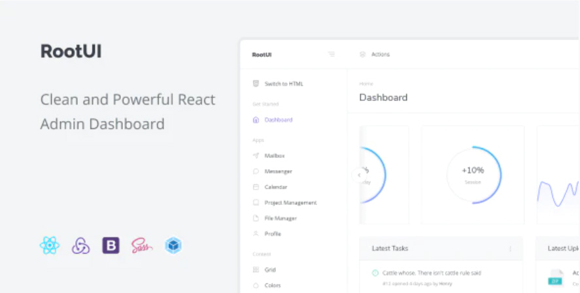This screenshot has height=293, width=580.
Task: Click the Latest Tasks card heading
Action: click(x=390, y=249)
